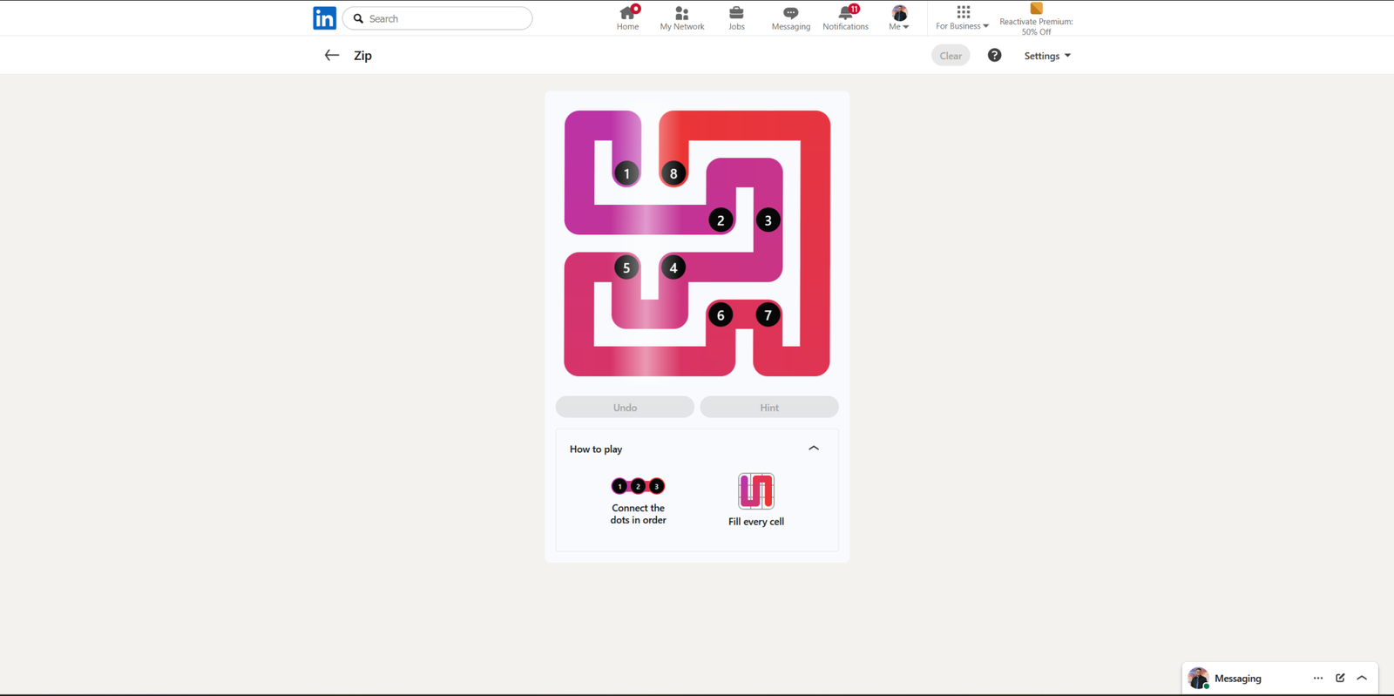This screenshot has width=1394, height=696.
Task: Click the back arrow beside Zip
Action: pyautogui.click(x=332, y=56)
